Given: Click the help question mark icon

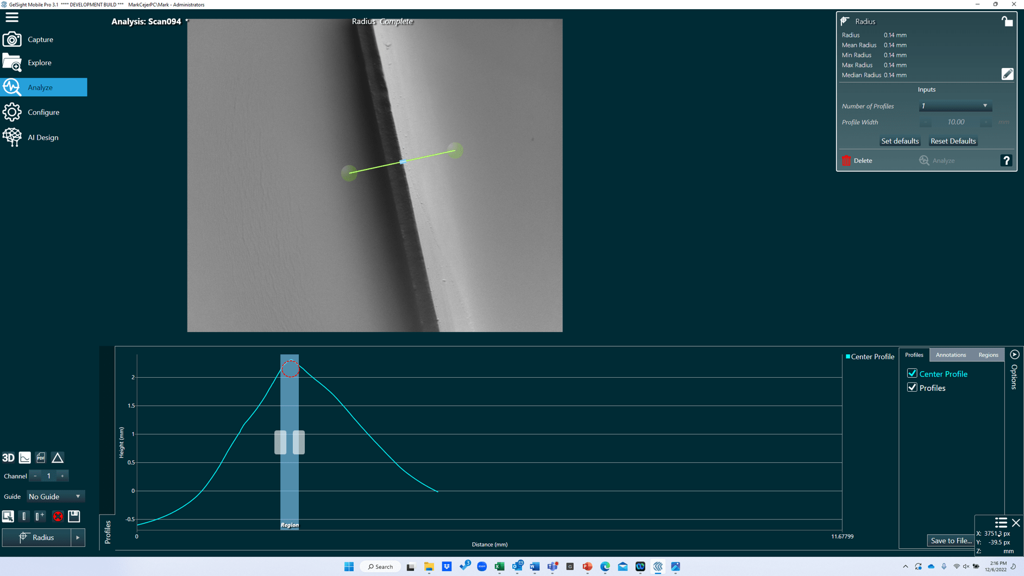Looking at the screenshot, I should pyautogui.click(x=1007, y=160).
